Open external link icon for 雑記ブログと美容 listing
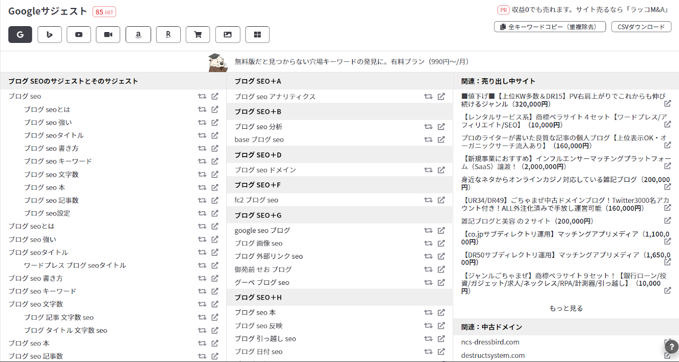The height and width of the screenshot is (362, 679). point(668,221)
